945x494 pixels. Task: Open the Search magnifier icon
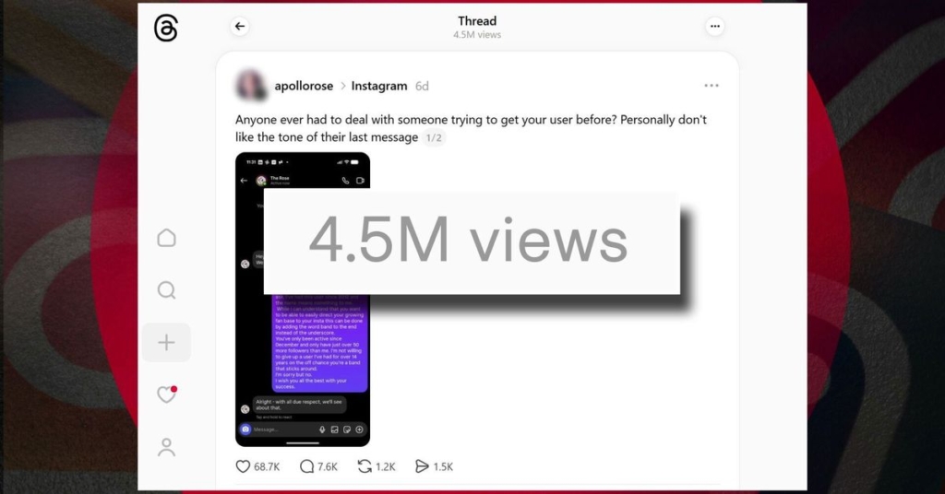166,290
